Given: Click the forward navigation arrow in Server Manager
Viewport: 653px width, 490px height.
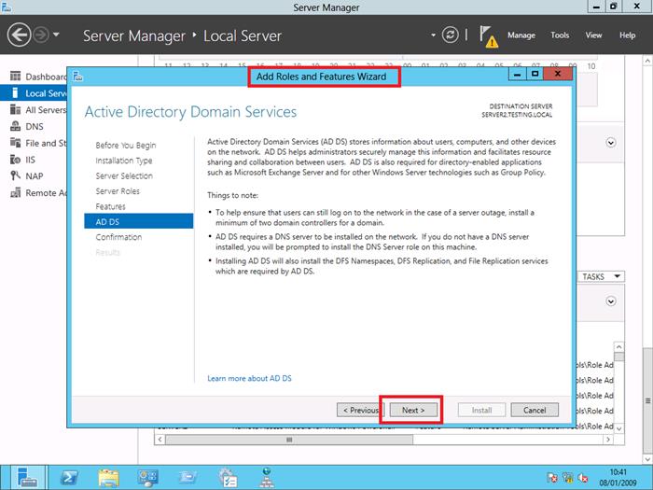Looking at the screenshot, I should tap(41, 35).
